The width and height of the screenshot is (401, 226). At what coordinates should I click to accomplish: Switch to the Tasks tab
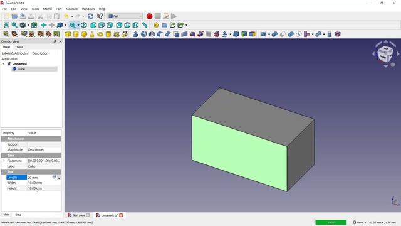(19, 47)
